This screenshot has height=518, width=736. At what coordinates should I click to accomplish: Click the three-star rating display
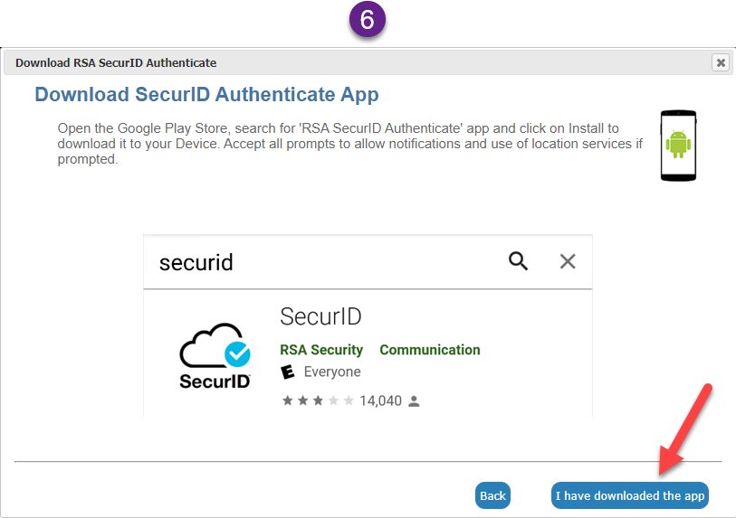[318, 401]
